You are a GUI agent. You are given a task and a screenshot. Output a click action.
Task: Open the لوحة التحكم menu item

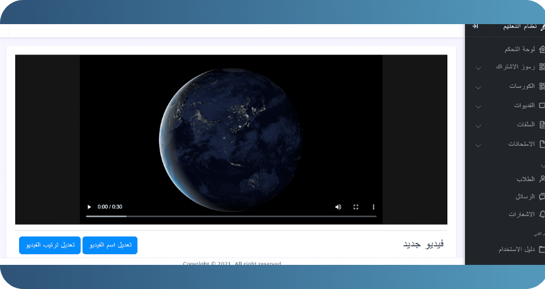click(517, 49)
